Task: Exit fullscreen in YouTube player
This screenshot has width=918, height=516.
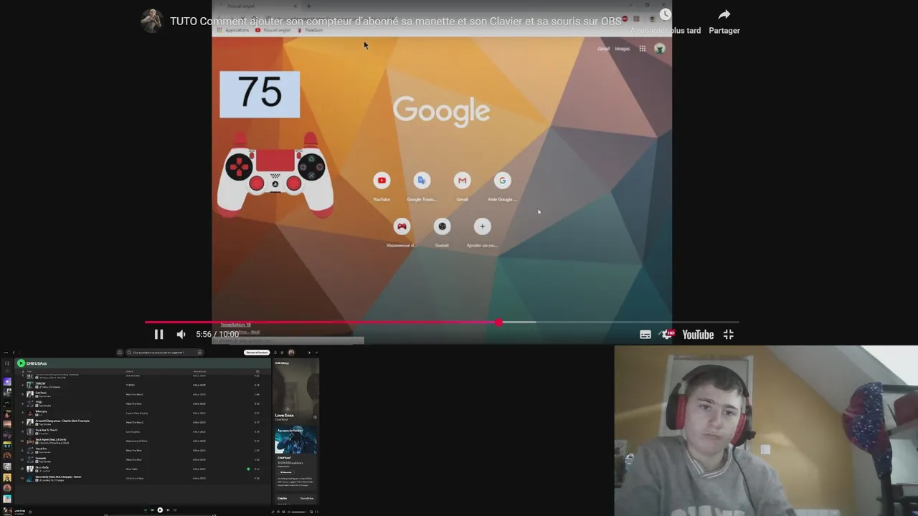Action: click(729, 335)
